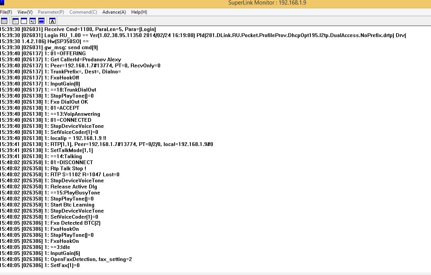Select log line 'Fxo Detected BTC(2)'
This screenshot has height=275, width=431.
pos(50,223)
